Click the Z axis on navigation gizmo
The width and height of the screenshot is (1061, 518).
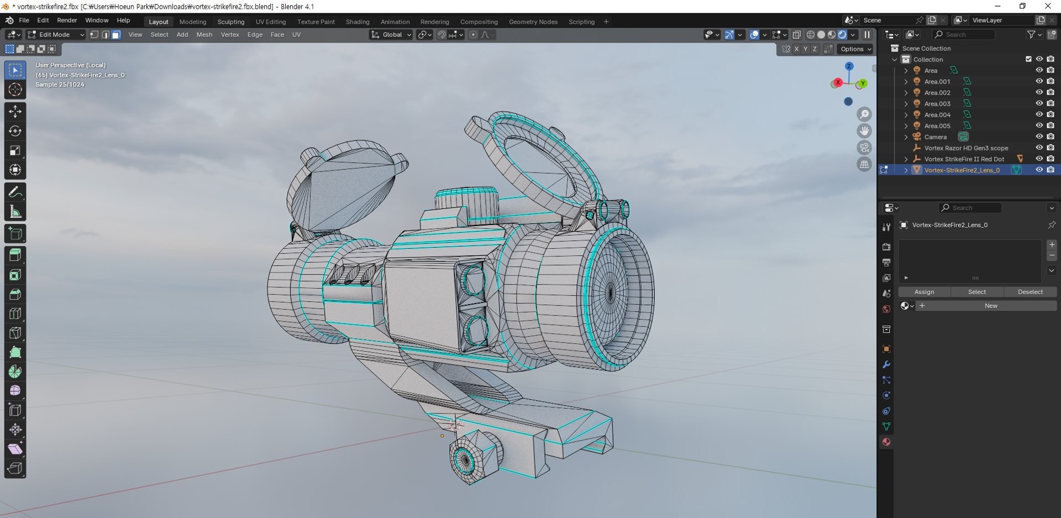(x=849, y=66)
